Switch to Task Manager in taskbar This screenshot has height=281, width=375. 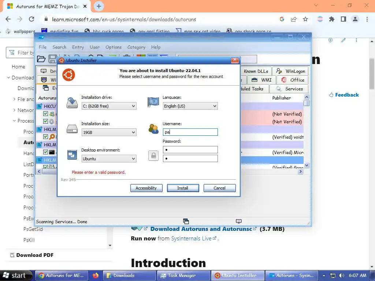(183, 276)
